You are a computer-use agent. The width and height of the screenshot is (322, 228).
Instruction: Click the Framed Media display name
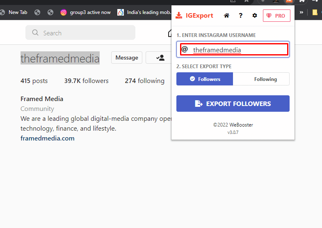coord(42,99)
